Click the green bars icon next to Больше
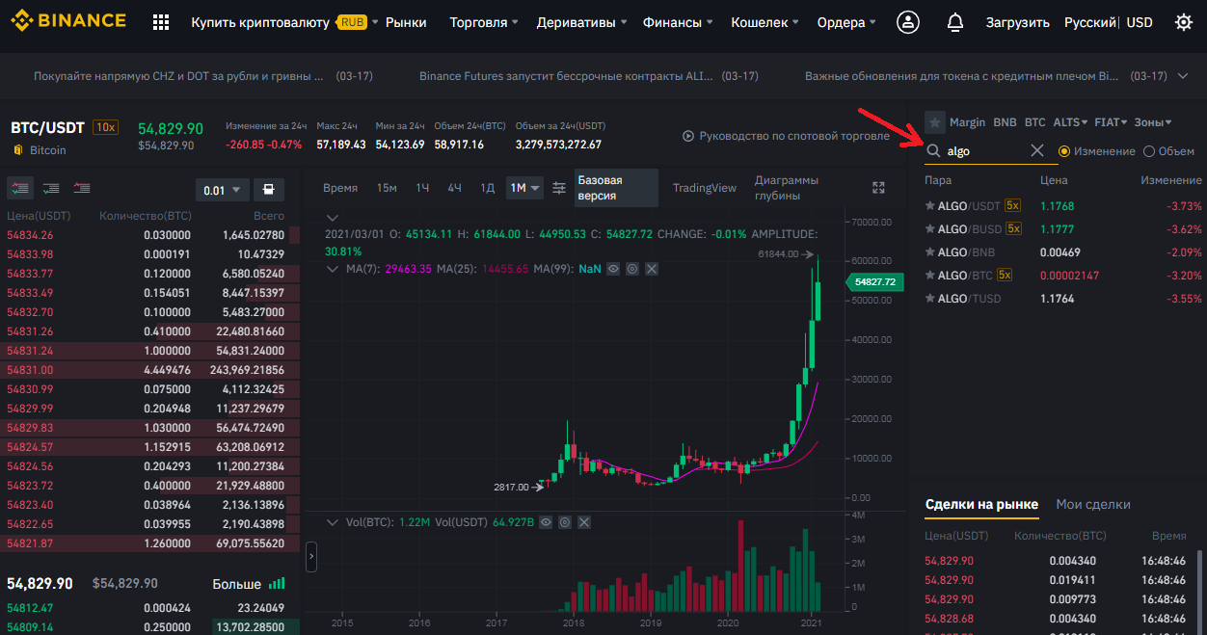This screenshot has height=635, width=1207. coord(277,583)
